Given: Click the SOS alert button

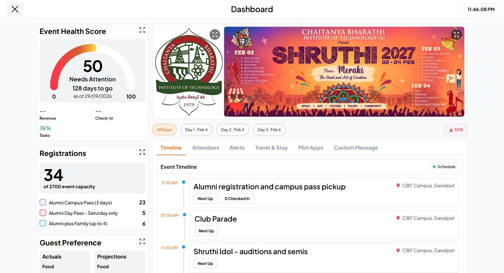Looking at the screenshot, I should pos(456,130).
